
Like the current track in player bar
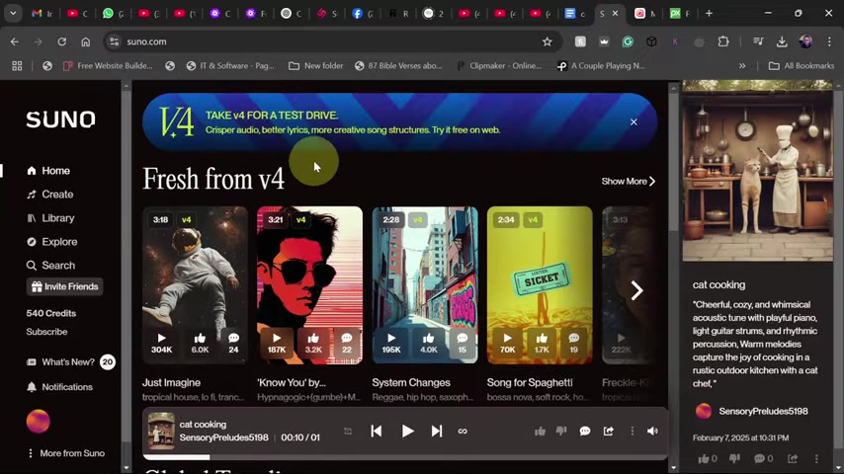[x=540, y=431]
